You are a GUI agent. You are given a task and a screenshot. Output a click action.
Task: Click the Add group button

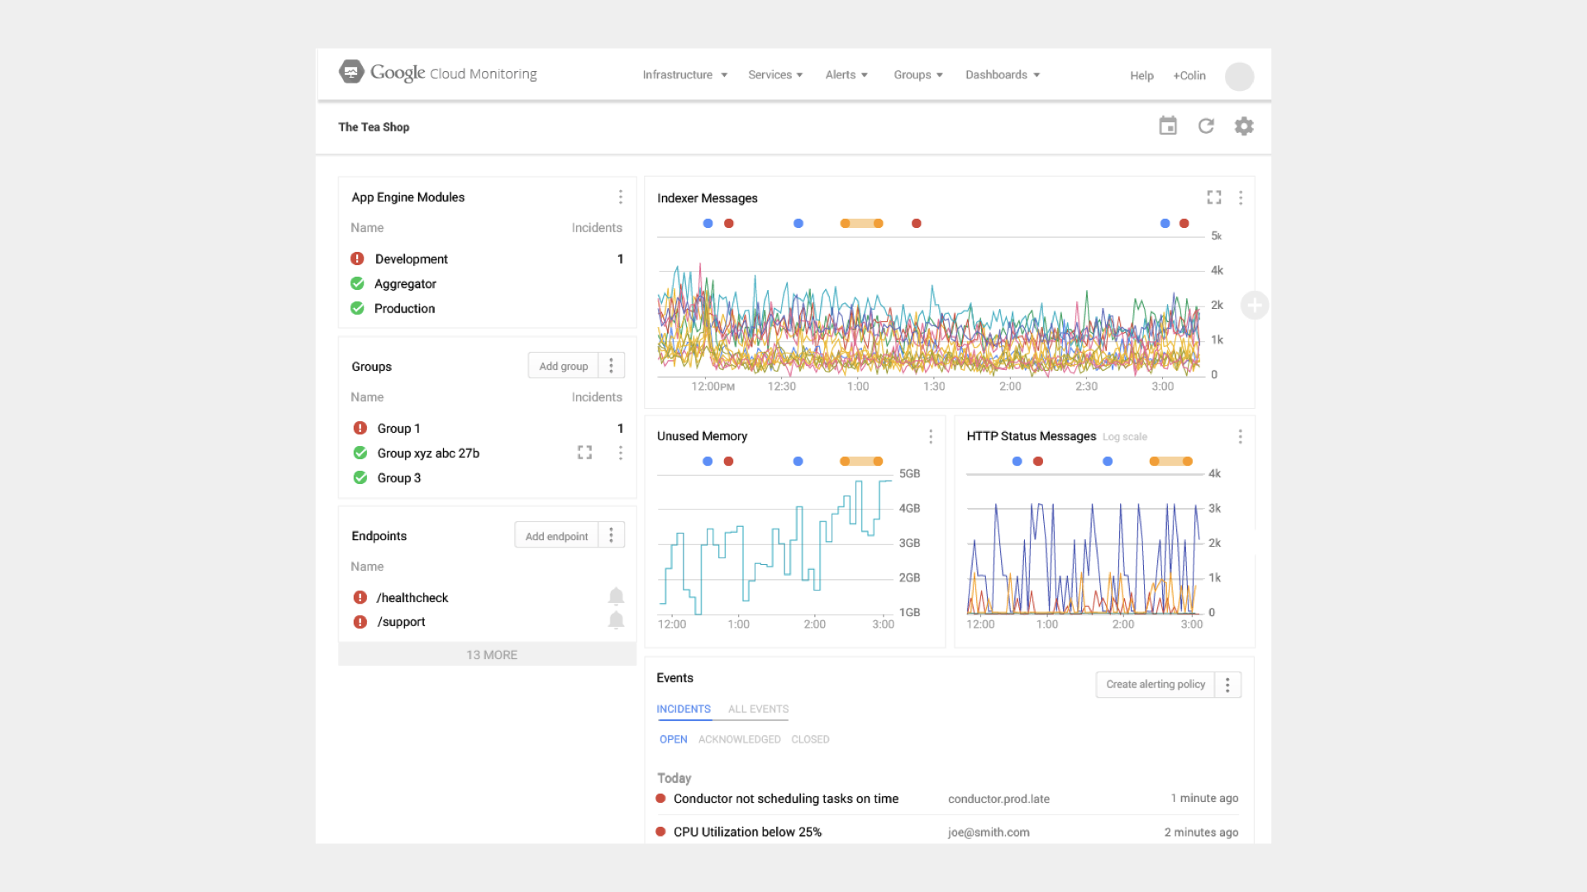(x=563, y=366)
